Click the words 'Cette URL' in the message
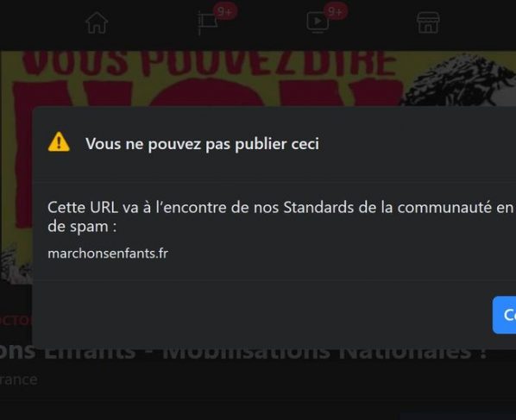 coord(83,208)
